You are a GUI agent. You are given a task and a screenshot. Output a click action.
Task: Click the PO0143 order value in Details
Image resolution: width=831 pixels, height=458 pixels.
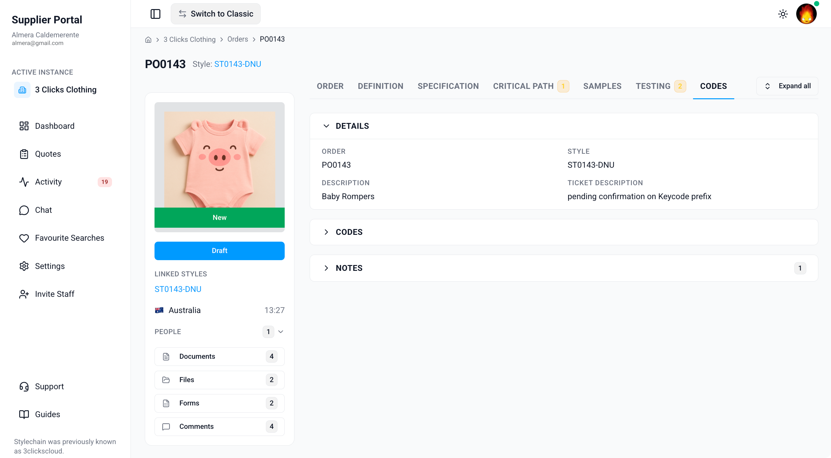click(x=336, y=165)
